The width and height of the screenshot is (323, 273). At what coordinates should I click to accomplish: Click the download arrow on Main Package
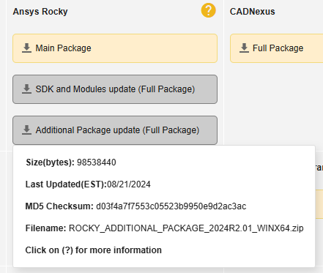tap(26, 48)
